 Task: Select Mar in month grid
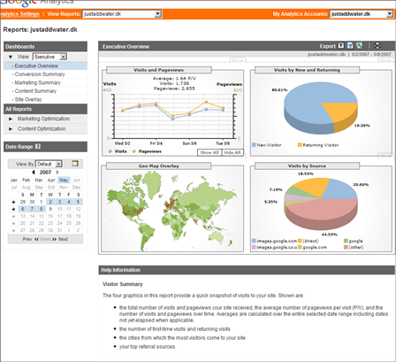pyautogui.click(x=39, y=180)
